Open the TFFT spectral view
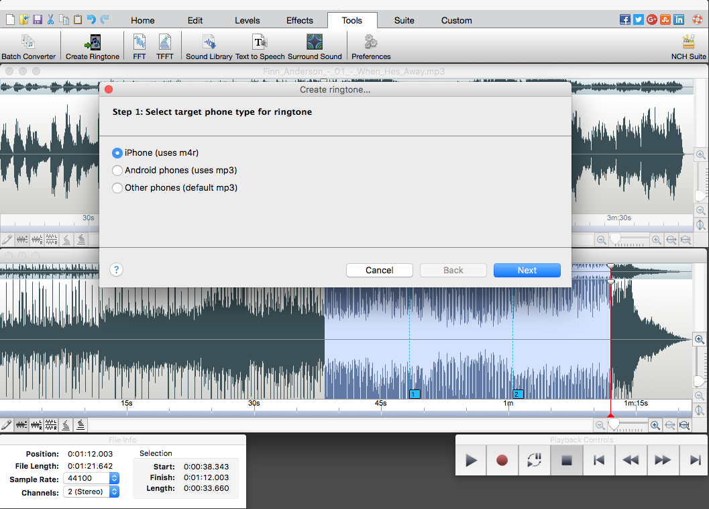 pos(165,46)
